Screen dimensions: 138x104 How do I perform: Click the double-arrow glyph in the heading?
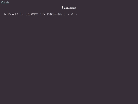73,8
